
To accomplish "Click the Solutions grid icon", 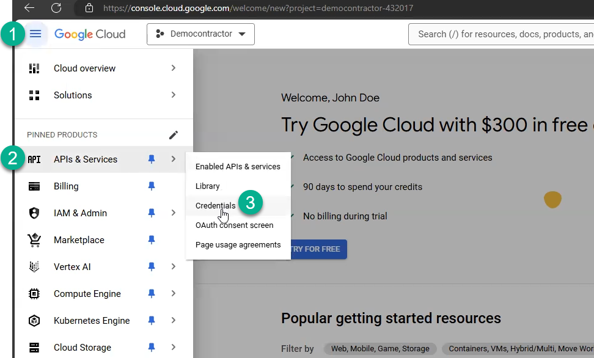I will 34,95.
